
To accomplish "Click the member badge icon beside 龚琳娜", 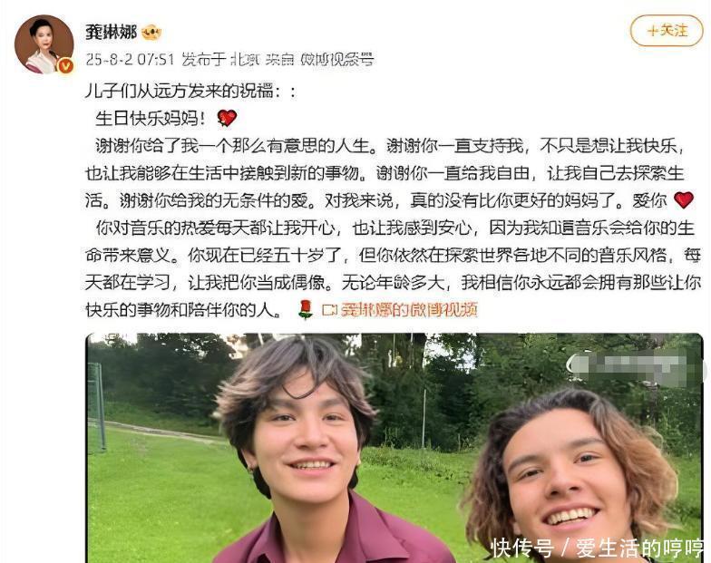I will [152, 33].
